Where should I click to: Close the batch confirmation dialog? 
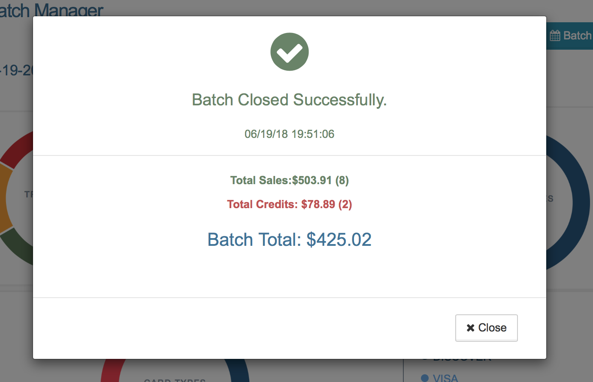486,328
